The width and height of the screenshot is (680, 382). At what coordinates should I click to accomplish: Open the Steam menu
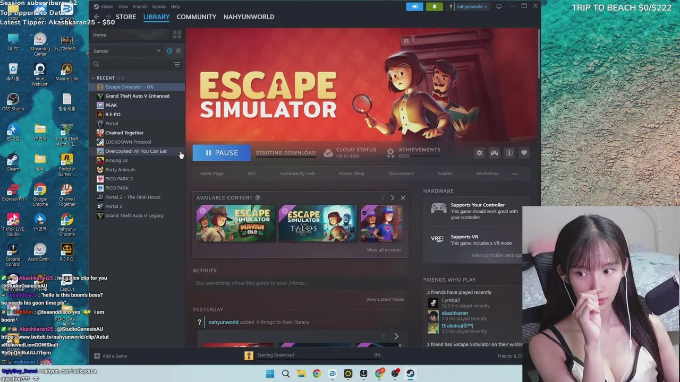(x=107, y=6)
